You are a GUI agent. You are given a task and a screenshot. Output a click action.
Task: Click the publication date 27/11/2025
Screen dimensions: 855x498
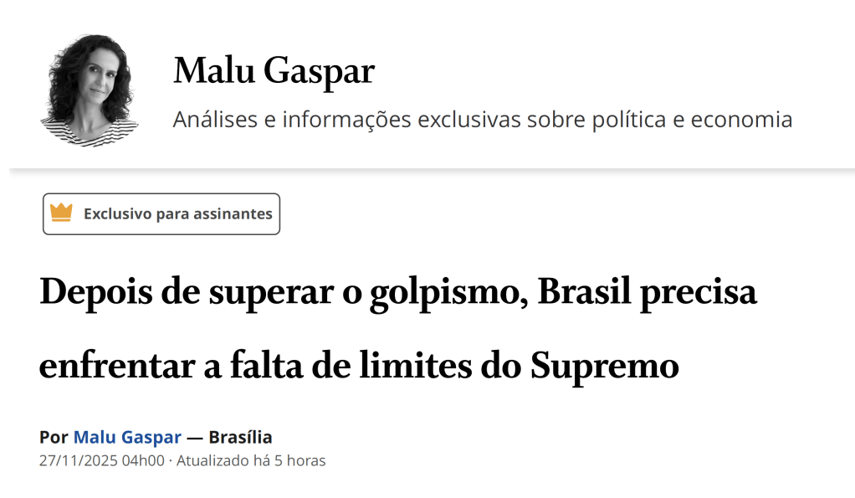pyautogui.click(x=77, y=460)
